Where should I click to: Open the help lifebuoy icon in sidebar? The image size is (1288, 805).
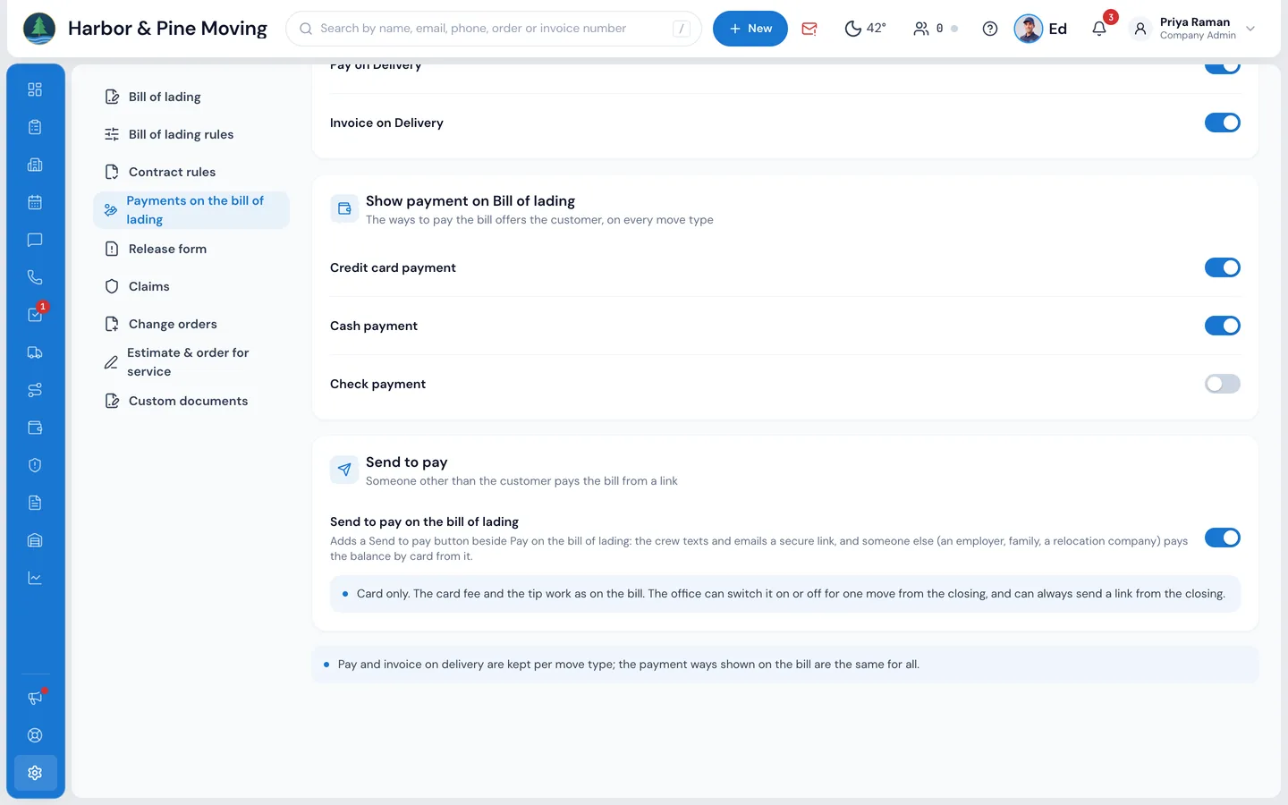pos(35,735)
